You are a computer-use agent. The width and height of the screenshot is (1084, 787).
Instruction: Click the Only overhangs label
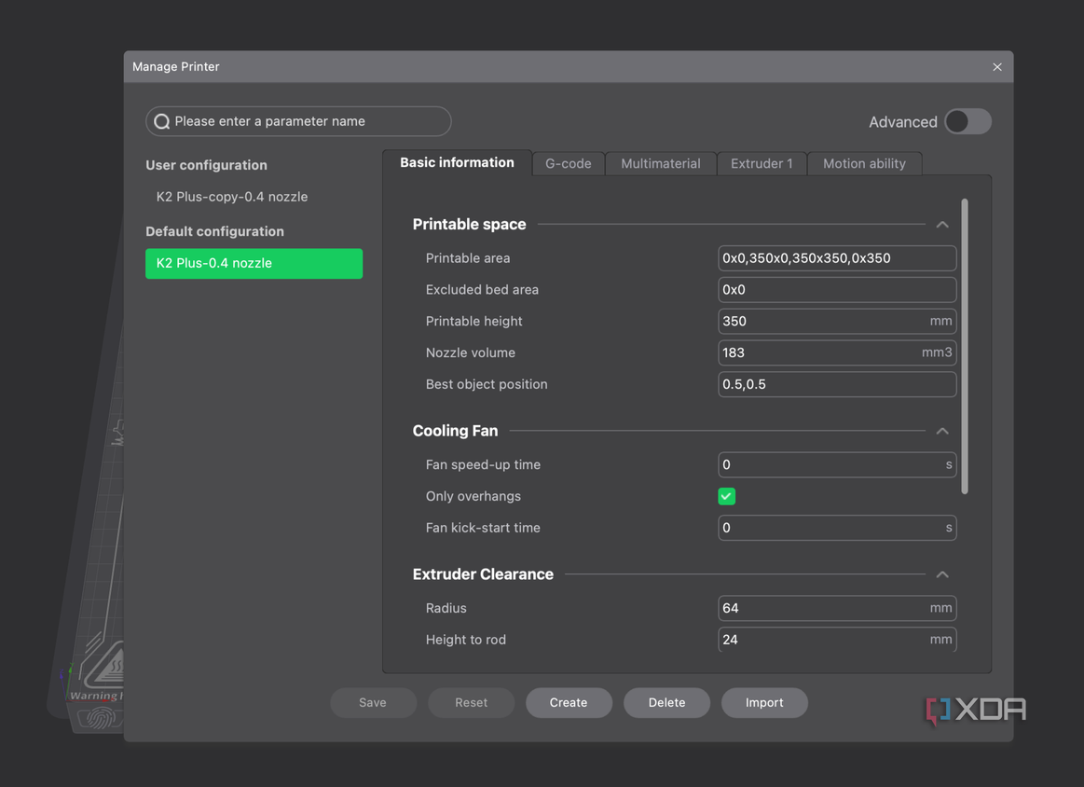coord(473,497)
